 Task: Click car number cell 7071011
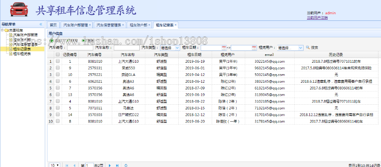95,108
